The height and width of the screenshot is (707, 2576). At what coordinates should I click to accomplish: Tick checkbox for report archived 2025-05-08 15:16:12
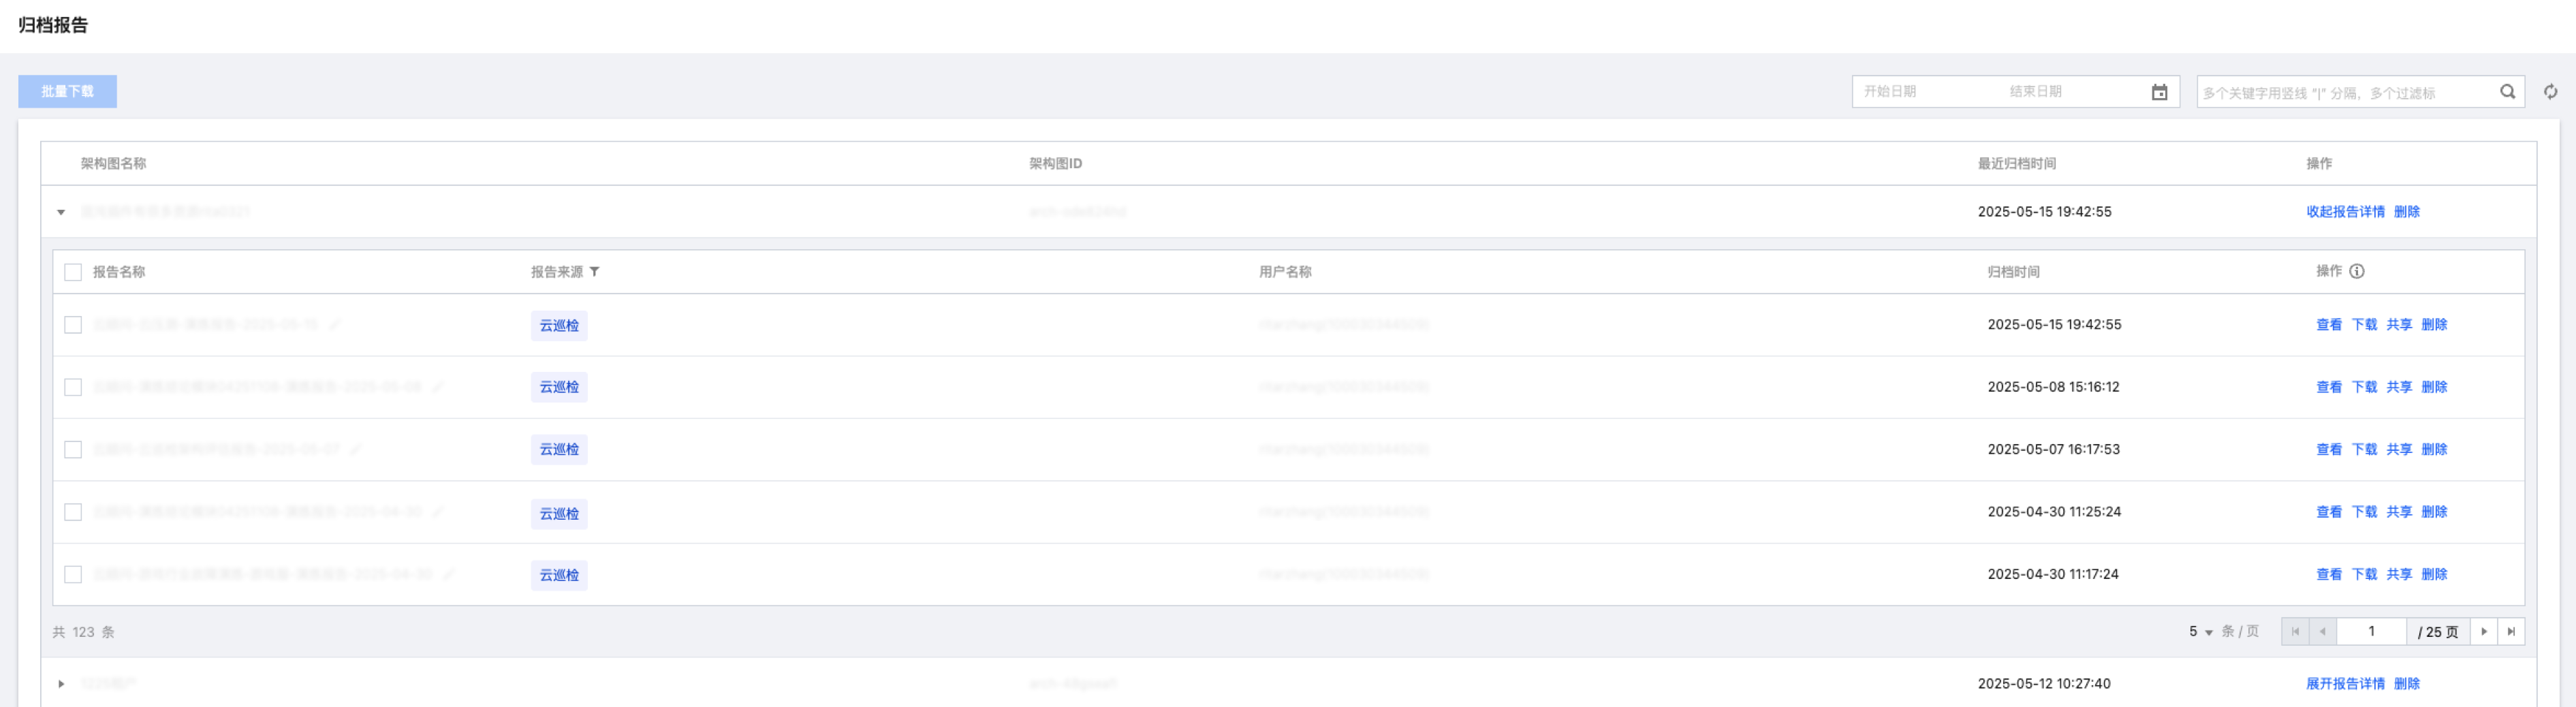(73, 387)
